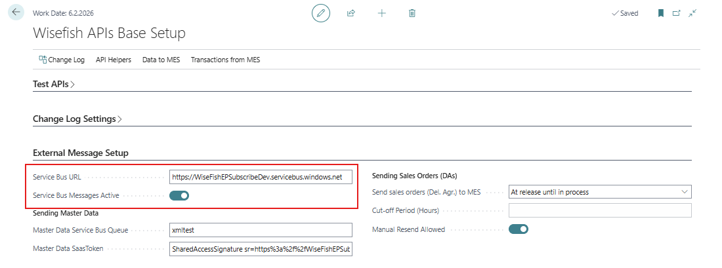Click the back arrow button
Image resolution: width=722 pixels, height=268 pixels.
[16, 12]
